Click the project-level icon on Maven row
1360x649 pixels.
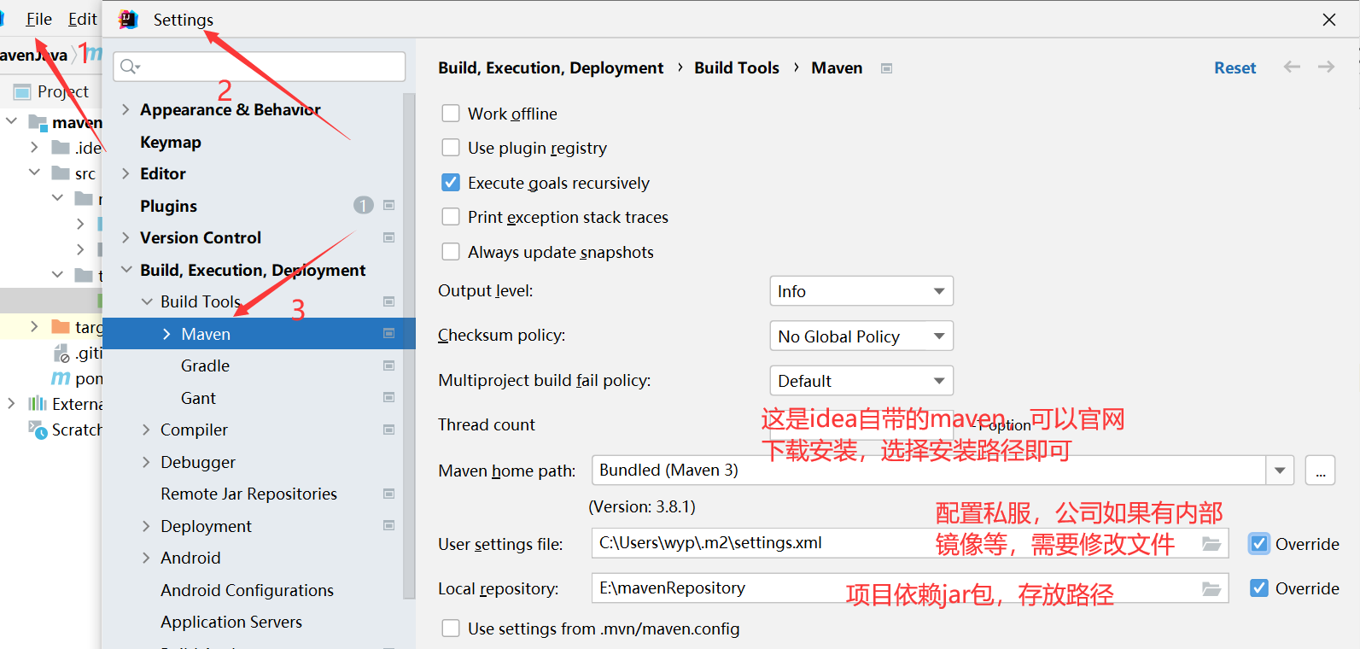click(x=389, y=333)
